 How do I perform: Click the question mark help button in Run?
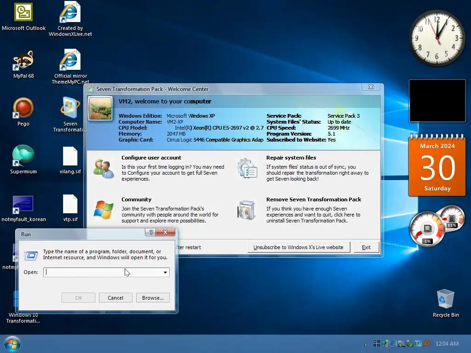pos(151,232)
